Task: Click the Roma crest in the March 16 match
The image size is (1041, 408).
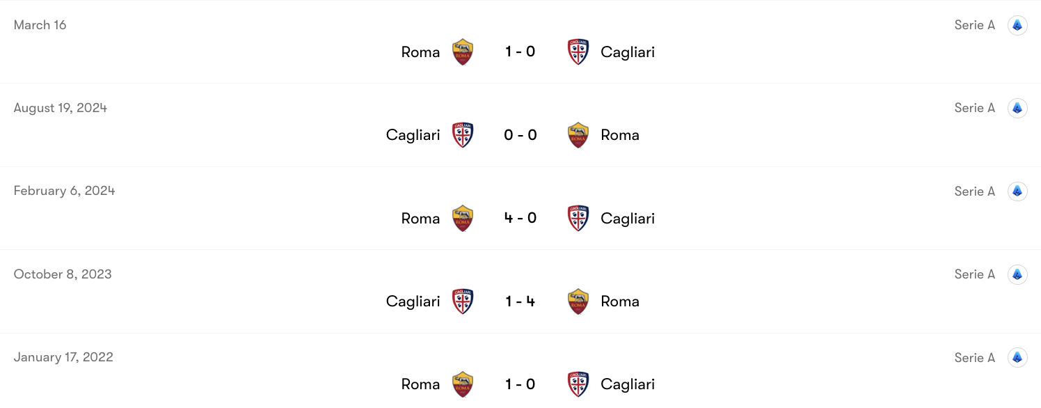Action: [x=462, y=51]
